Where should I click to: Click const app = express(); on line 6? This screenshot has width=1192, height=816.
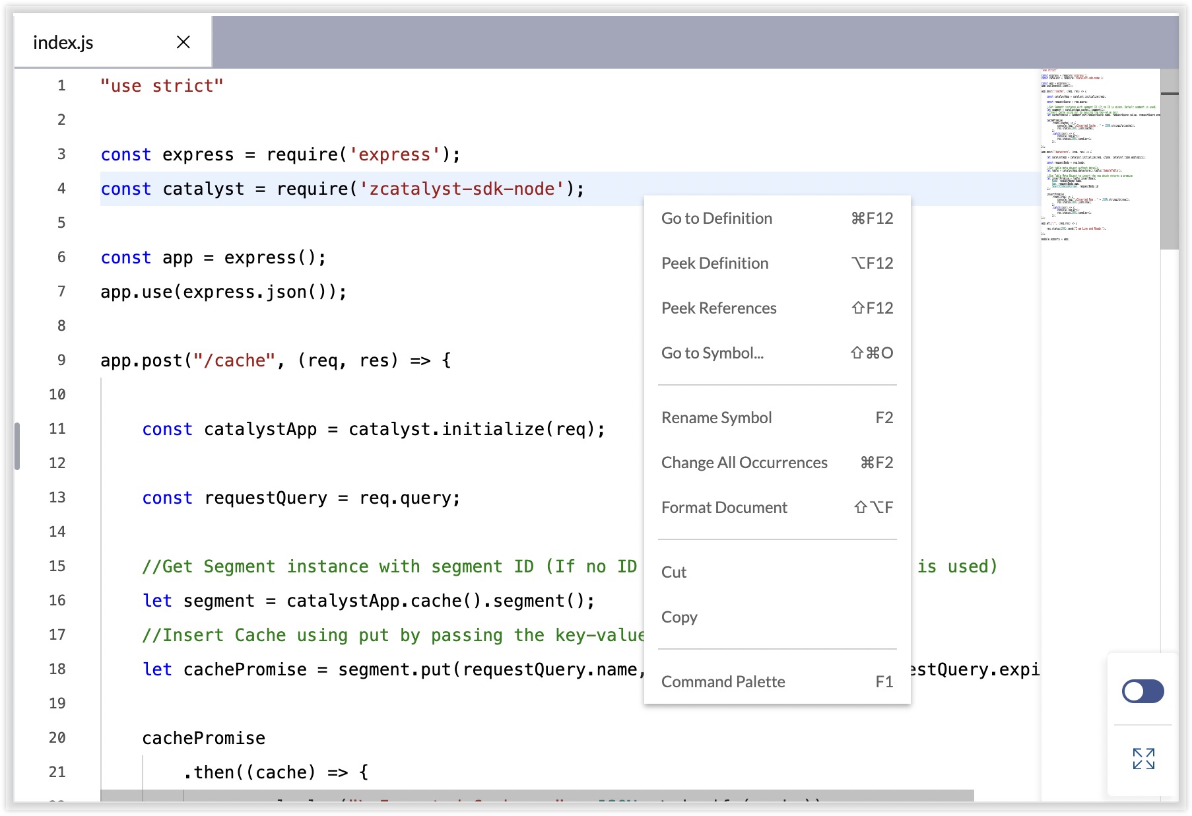pyautogui.click(x=213, y=257)
